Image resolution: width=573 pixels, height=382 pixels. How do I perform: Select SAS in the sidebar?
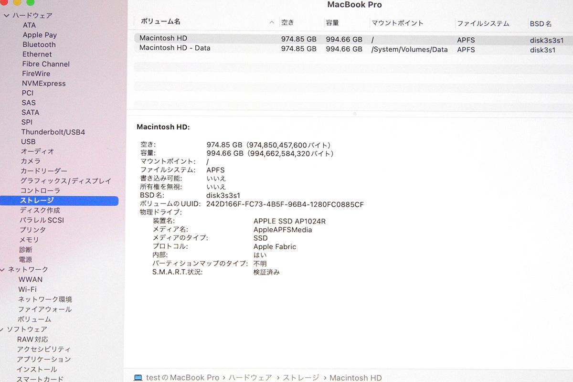pyautogui.click(x=29, y=103)
